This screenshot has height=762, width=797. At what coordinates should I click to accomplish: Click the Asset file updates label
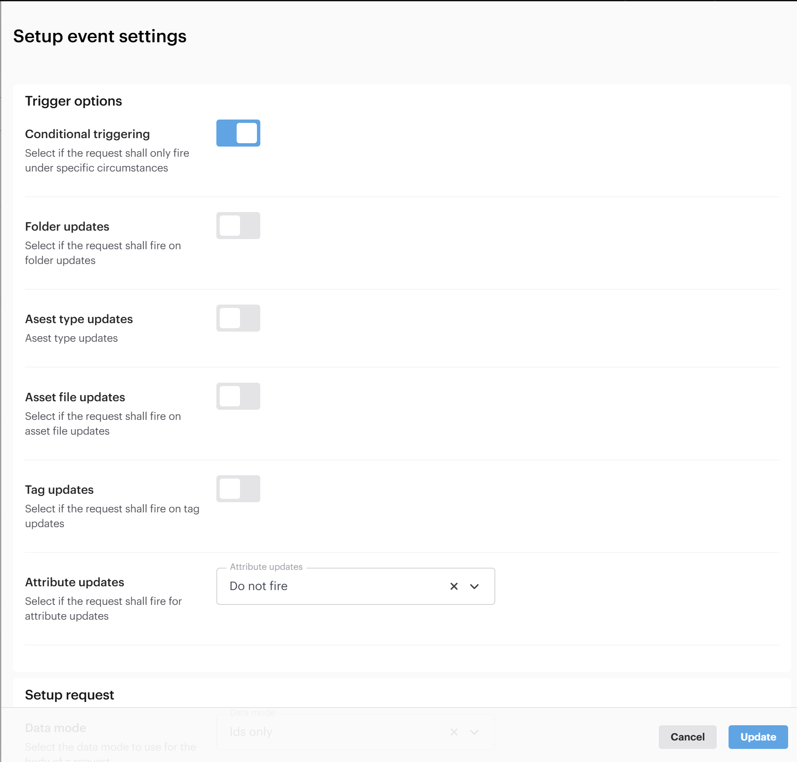(75, 397)
